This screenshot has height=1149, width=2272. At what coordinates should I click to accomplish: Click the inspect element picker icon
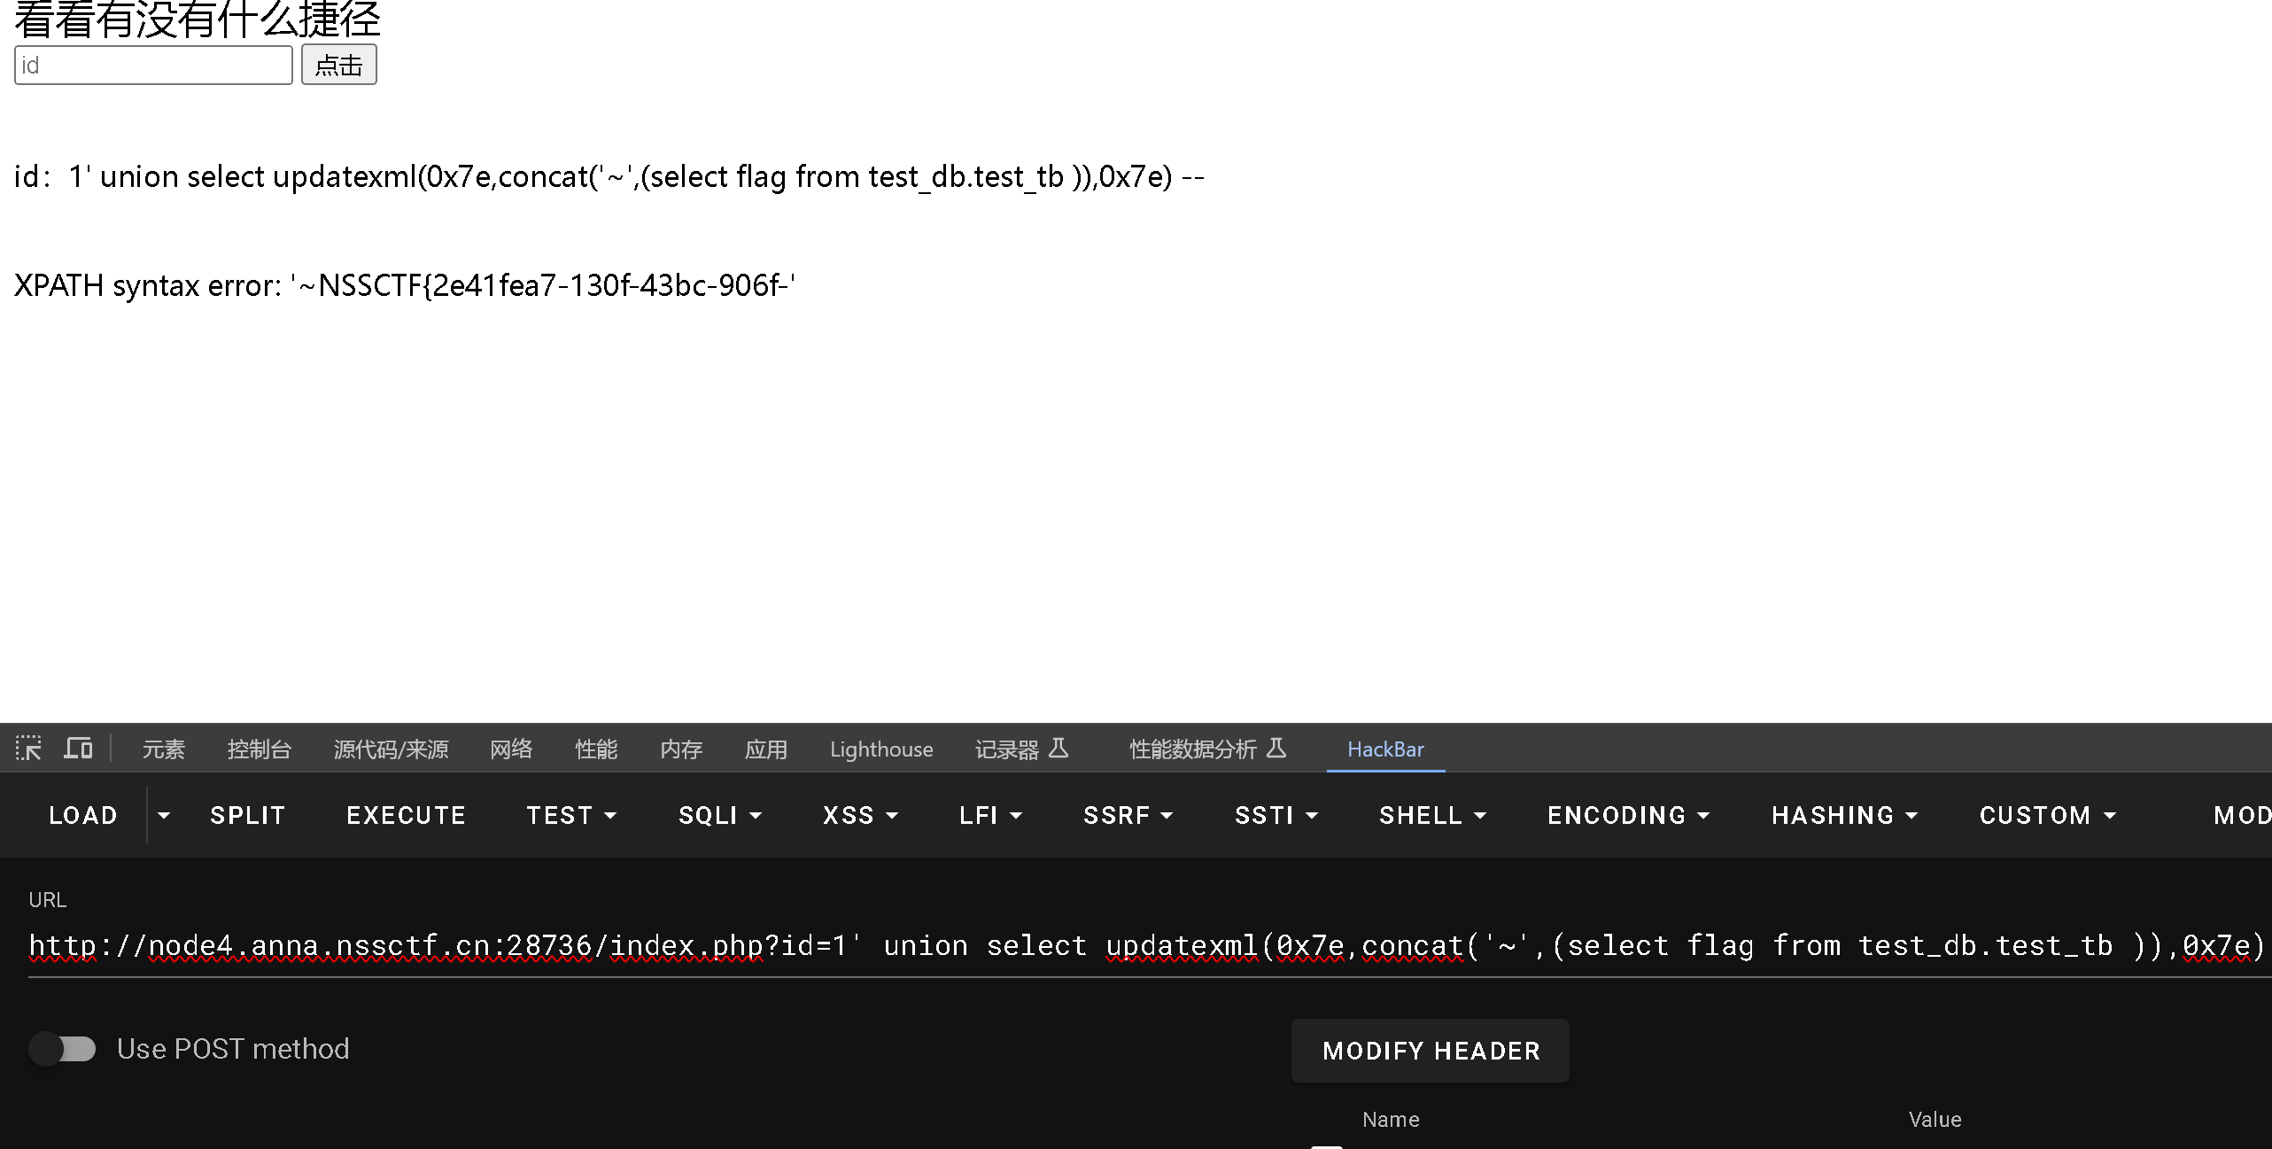[x=28, y=749]
